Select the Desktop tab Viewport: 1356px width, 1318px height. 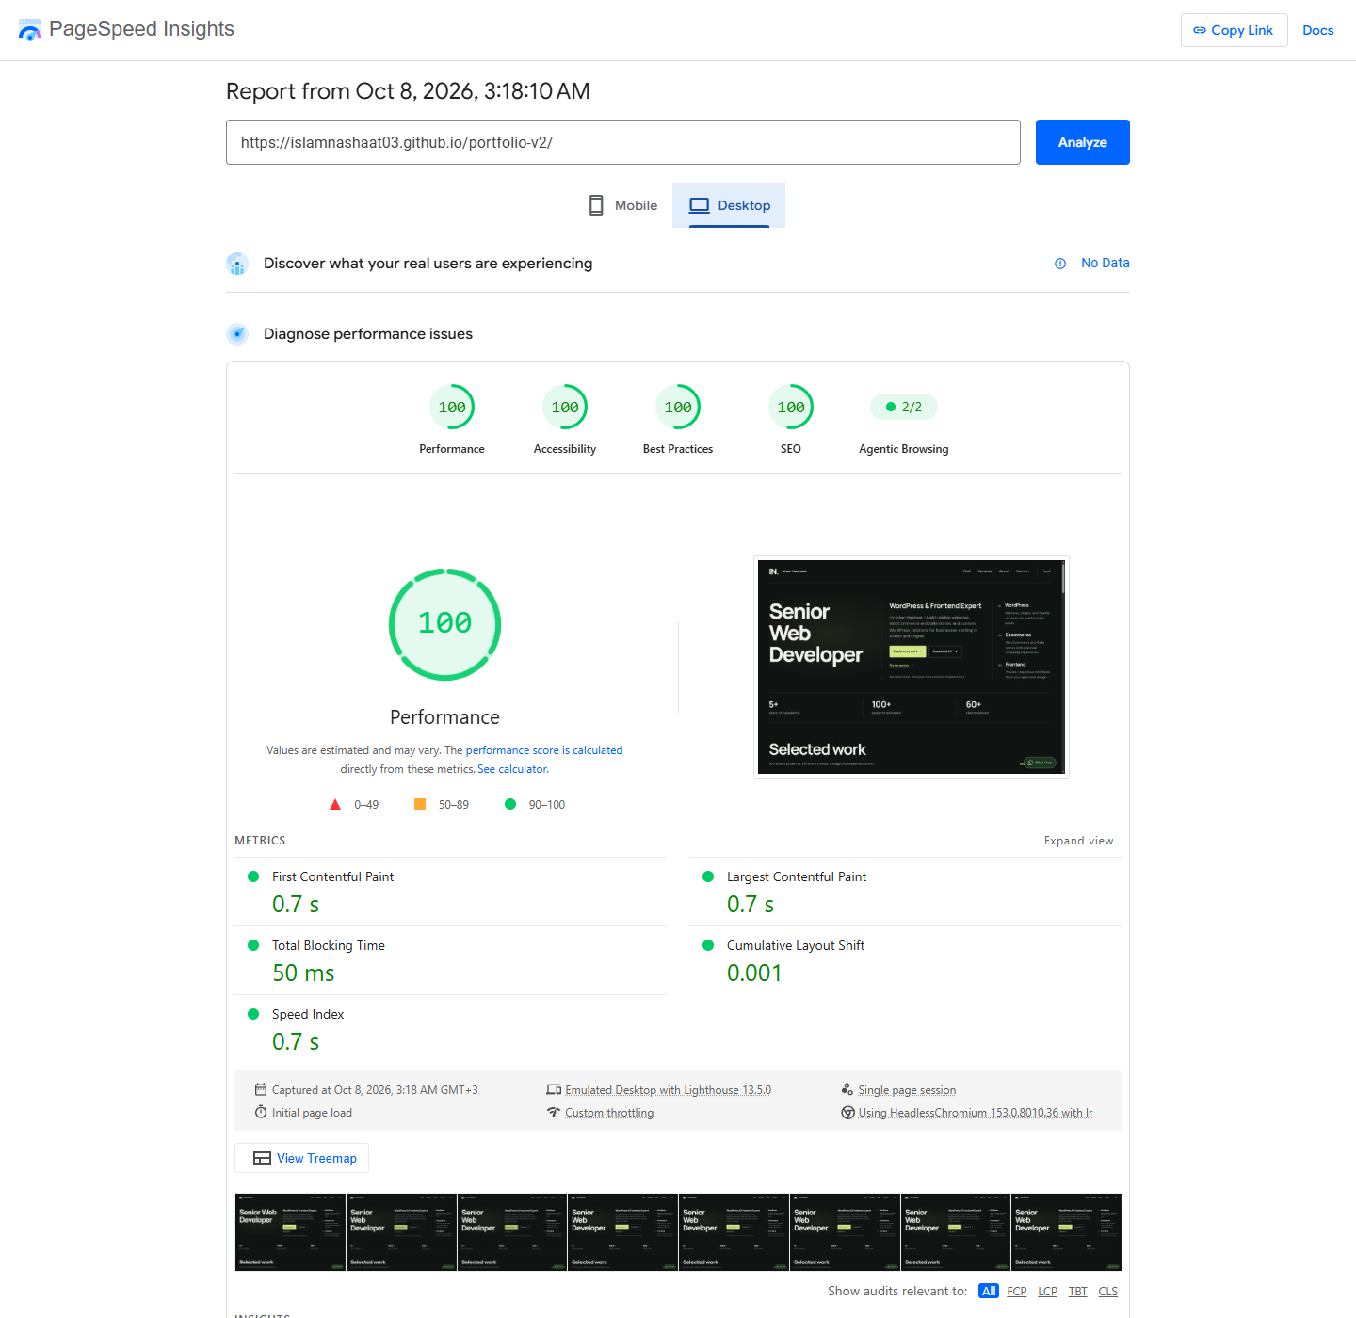(729, 205)
